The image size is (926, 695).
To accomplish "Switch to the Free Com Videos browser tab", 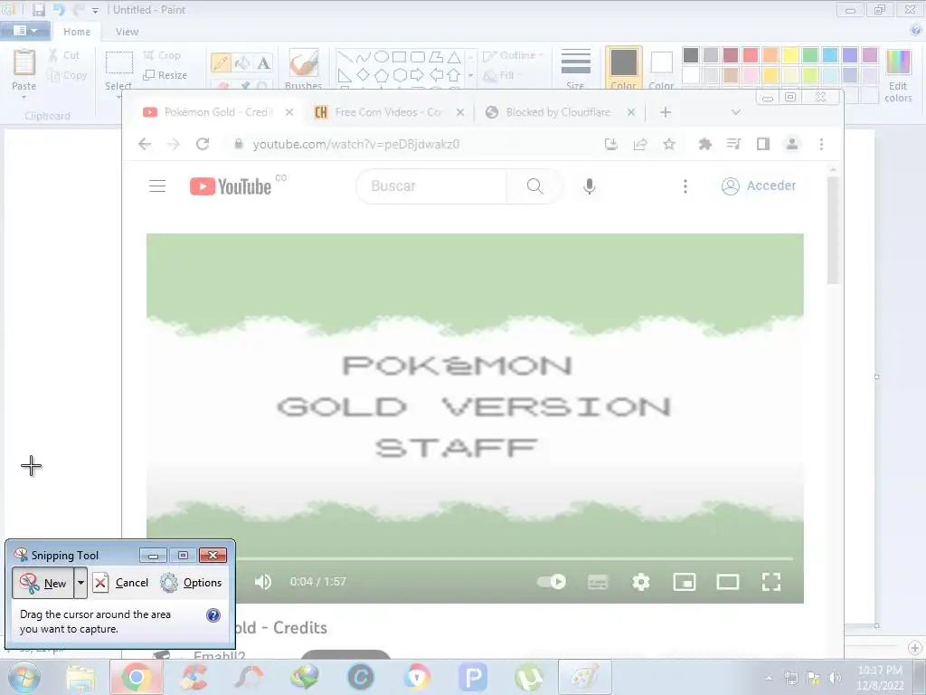I will 387,112.
